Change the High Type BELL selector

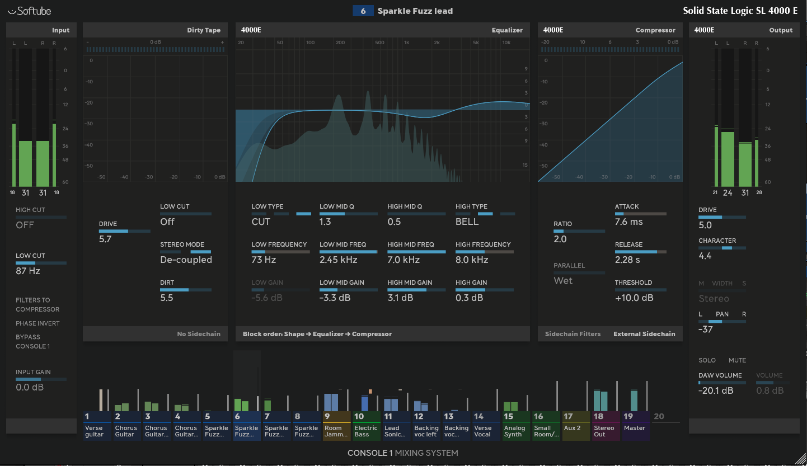point(485,215)
